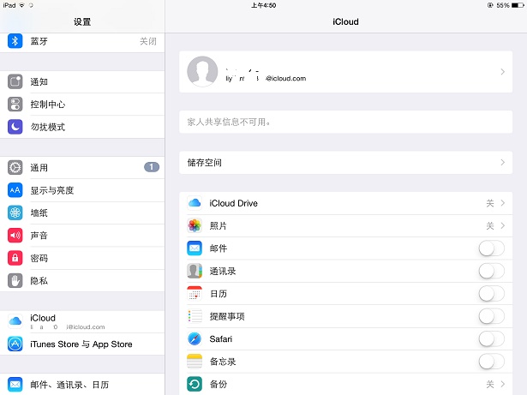
Task: Tap the 提醒事项 Reminders icon
Action: click(195, 316)
